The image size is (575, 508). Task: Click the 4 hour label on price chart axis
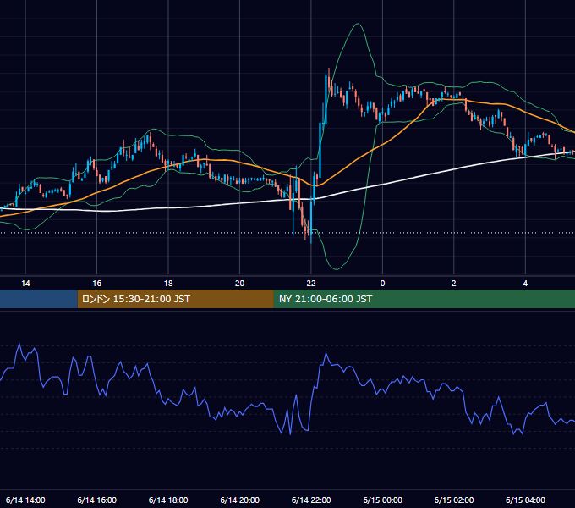(x=525, y=284)
